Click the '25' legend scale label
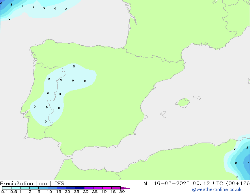 point(76,191)
